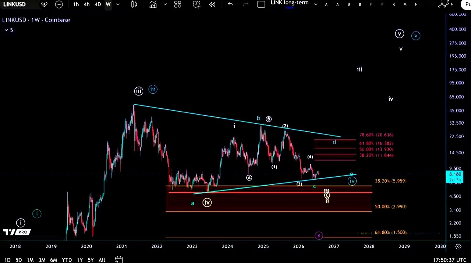The width and height of the screenshot is (471, 263).
Task: Expand the collapsed indicators legend showing 5
Action: 8,30
